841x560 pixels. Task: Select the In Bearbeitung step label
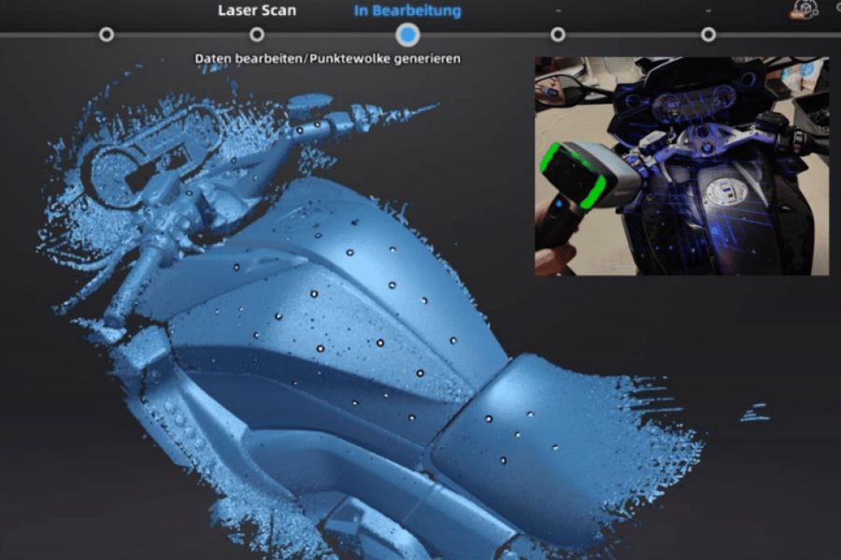(407, 10)
